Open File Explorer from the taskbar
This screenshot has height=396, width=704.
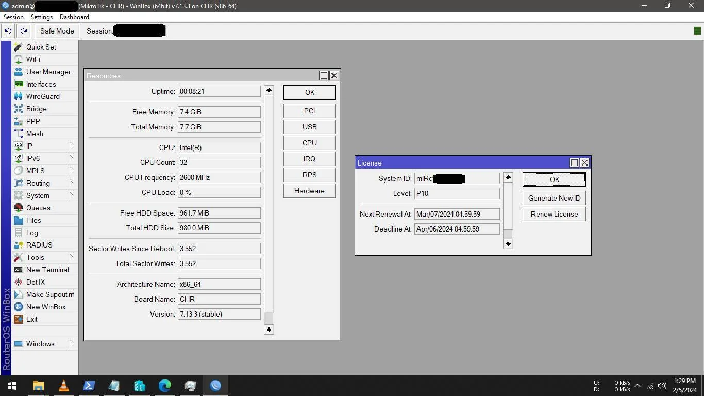[x=38, y=386]
